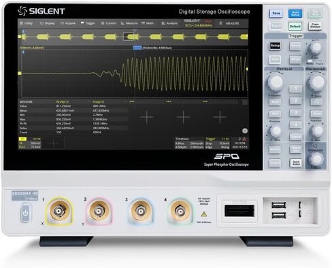The image size is (332, 268).
Task: Push the power button on front panel
Action: point(25,213)
